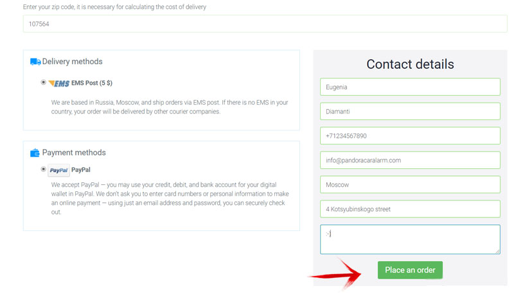514x294 pixels.
Task: Select the PayPal radio button
Action: pos(43,169)
